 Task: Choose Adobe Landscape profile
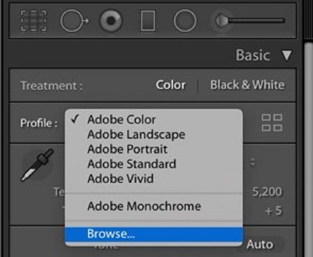coord(136,134)
